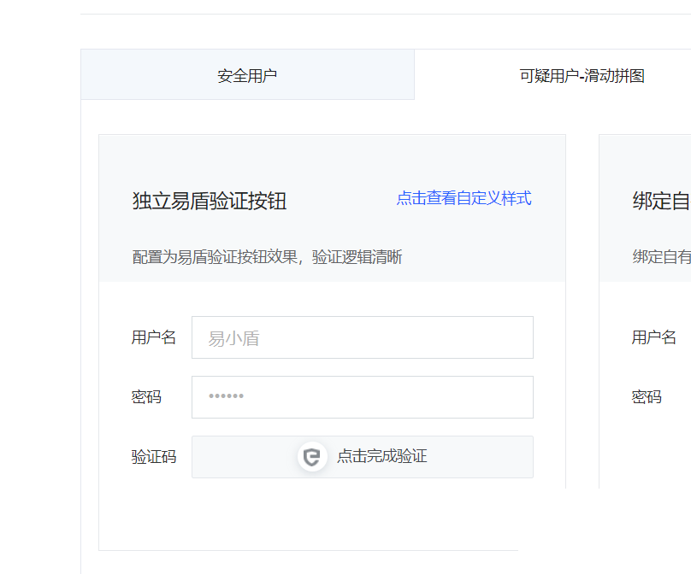This screenshot has height=574, width=691.
Task: Open the 点击查看自定义样式 link
Action: coord(464,198)
